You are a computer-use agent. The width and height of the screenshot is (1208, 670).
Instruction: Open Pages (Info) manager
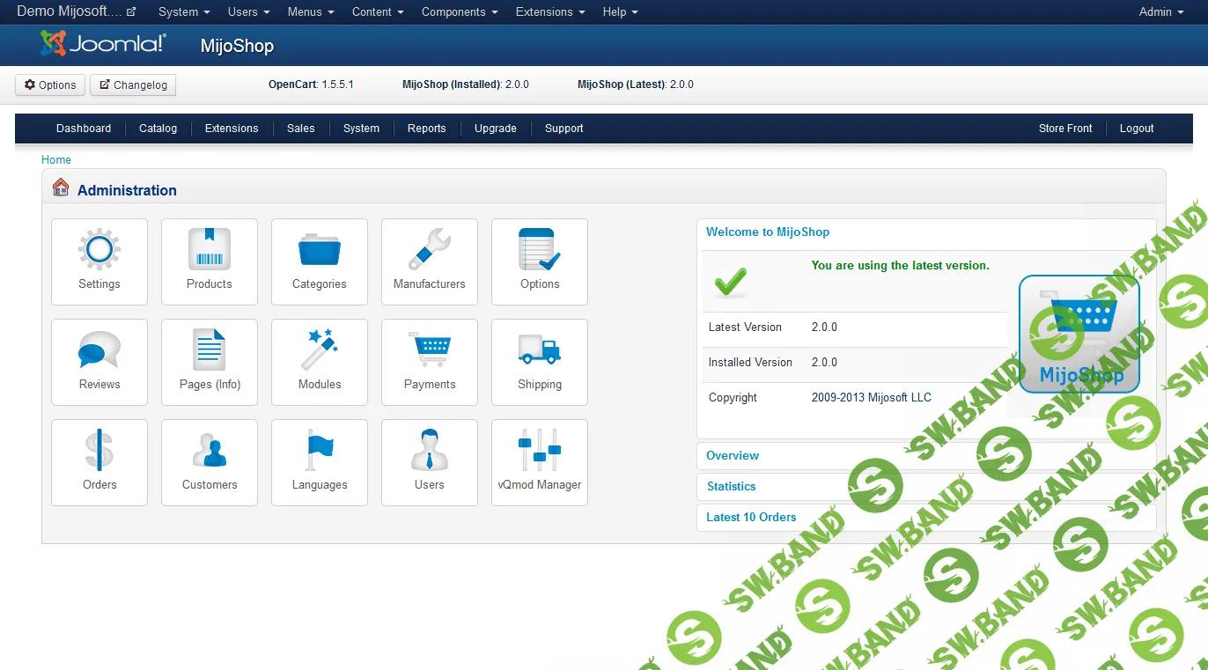pos(209,362)
